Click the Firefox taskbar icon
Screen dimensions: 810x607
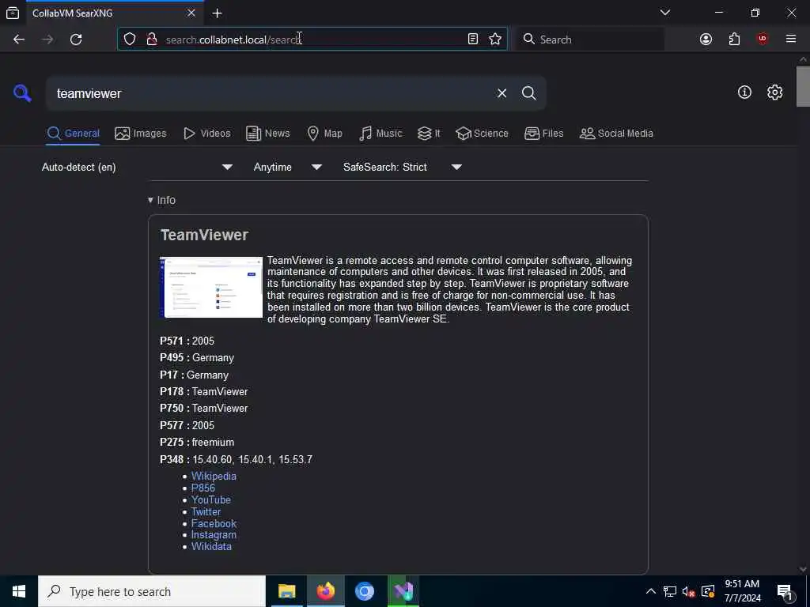325,591
